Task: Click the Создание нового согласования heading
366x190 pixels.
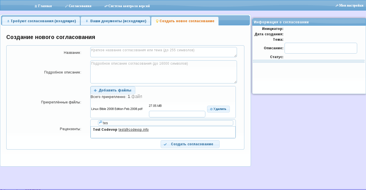Action: click(51, 37)
